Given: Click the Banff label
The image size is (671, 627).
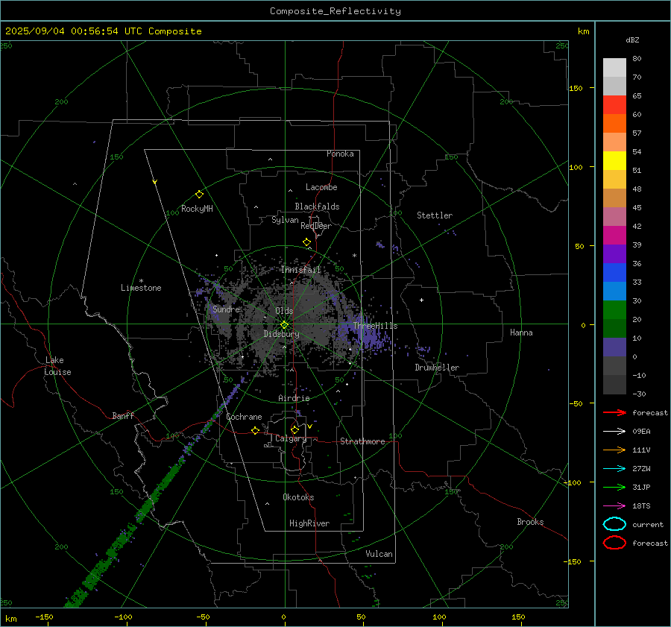Looking at the screenshot, I should tap(123, 415).
